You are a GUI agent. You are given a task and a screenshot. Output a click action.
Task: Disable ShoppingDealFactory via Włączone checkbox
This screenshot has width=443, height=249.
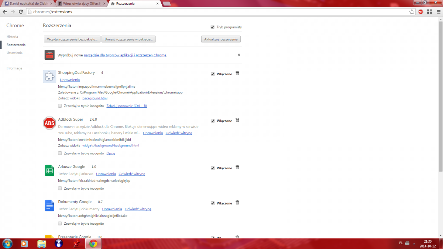click(213, 74)
